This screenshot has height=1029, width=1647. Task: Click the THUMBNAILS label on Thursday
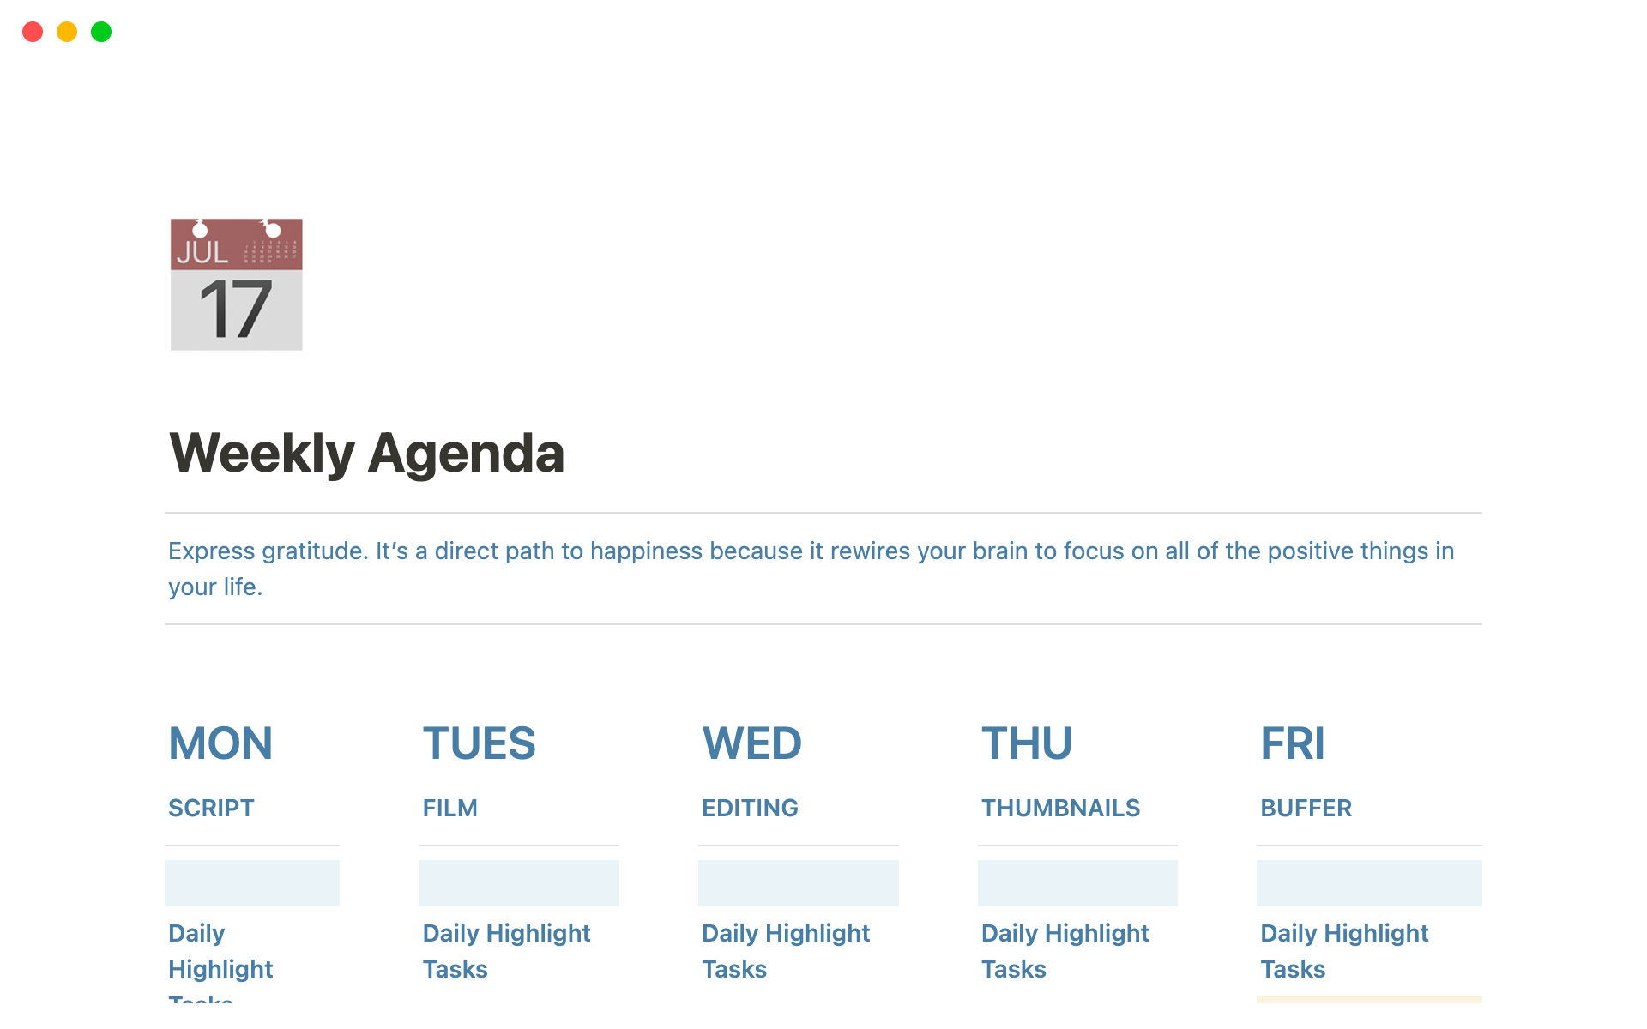click(1060, 807)
